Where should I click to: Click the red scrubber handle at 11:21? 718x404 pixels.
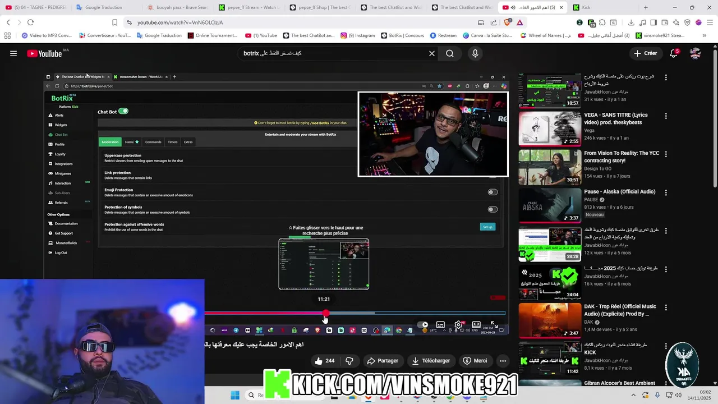[x=325, y=313]
